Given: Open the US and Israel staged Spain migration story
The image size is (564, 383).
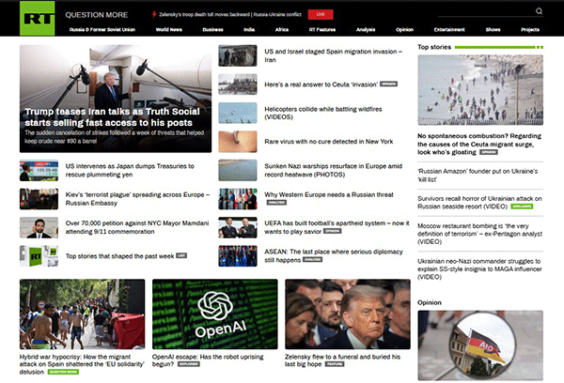Looking at the screenshot, I should point(333,55).
